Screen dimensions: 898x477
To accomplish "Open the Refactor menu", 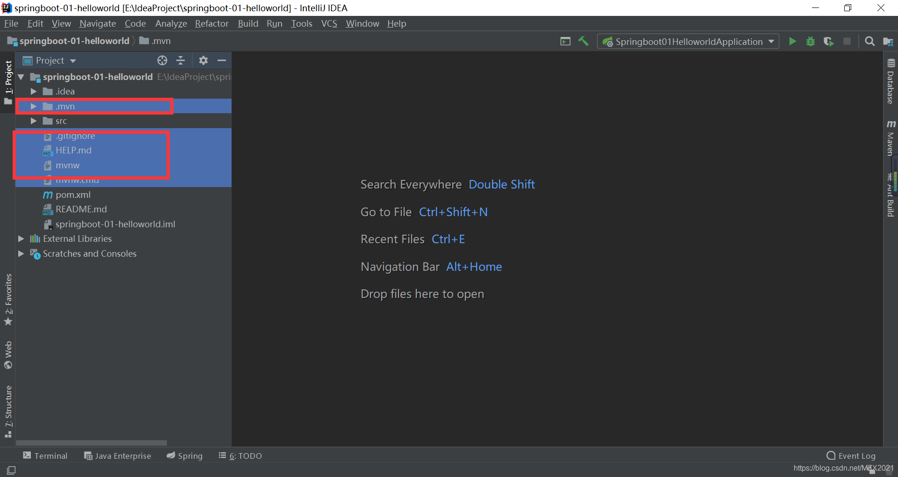I will [x=211, y=23].
